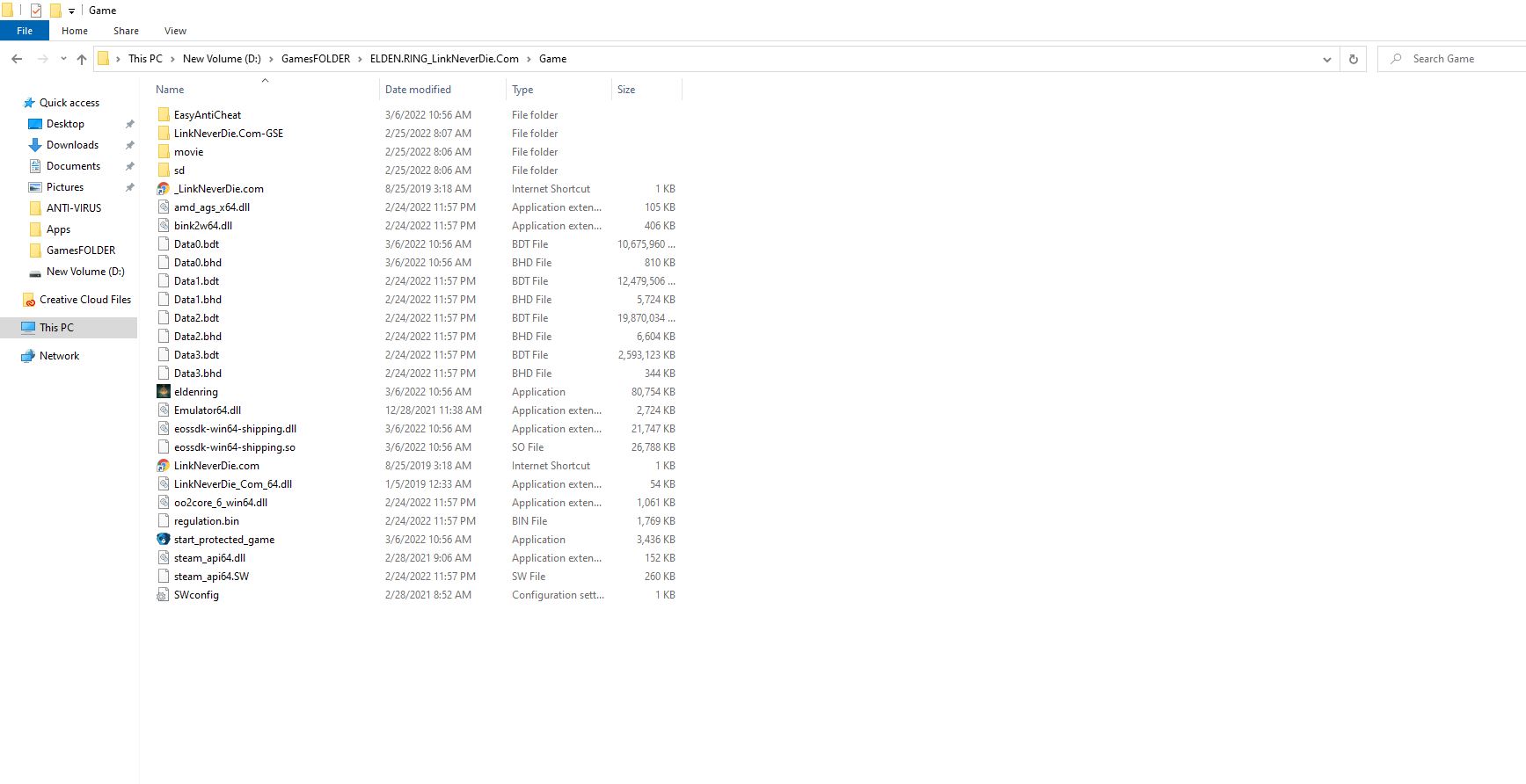Click Downloads icon in Quick access

[35, 145]
